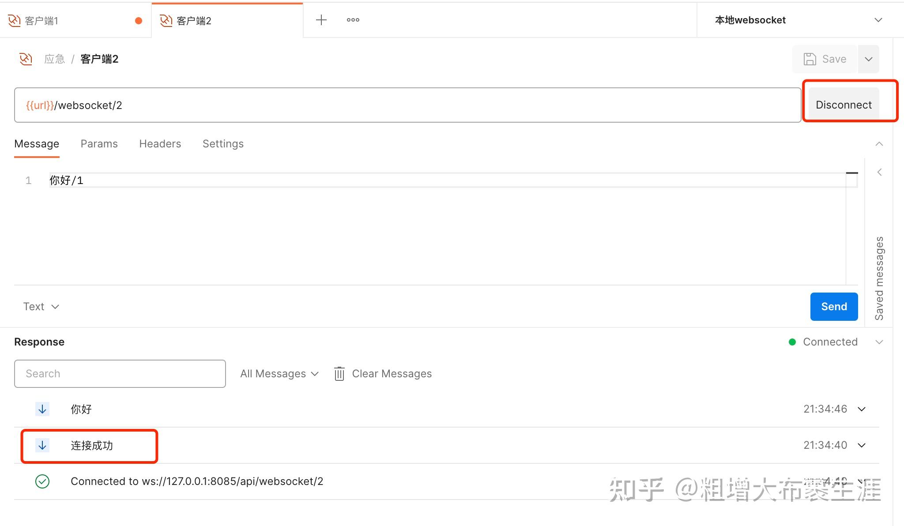Click the line number 1 in editor gutter
904x526 pixels.
pos(28,180)
